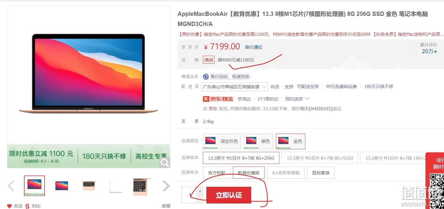Viewport: 444px width, 209px height.
Task: Select the 深空灰色 color option
Action: (x=222, y=141)
